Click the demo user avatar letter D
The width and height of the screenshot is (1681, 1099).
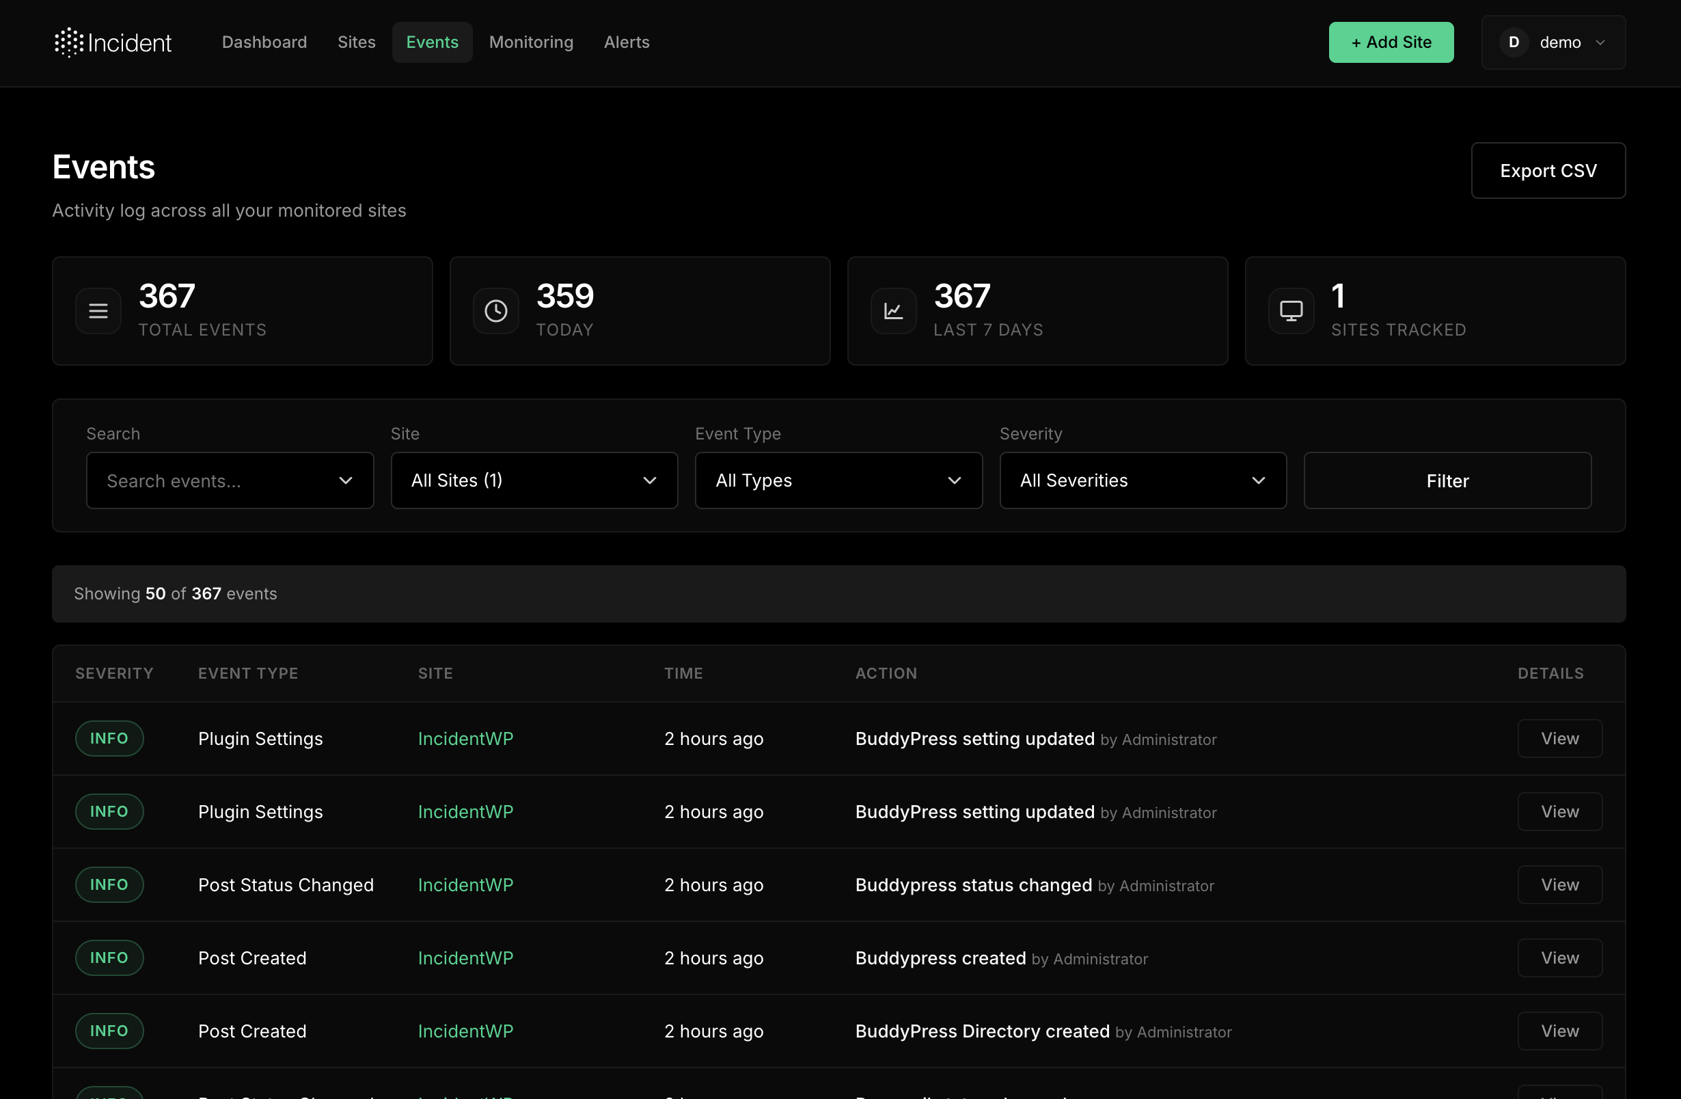pos(1514,42)
